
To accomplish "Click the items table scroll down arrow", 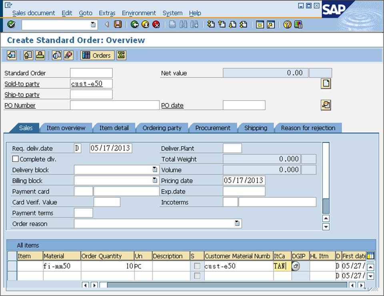I will tap(370, 276).
